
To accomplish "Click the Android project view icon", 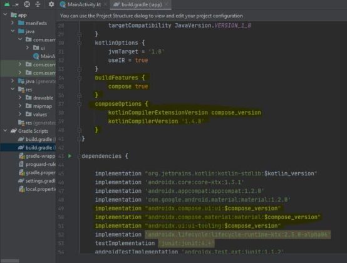I will point(7,4).
